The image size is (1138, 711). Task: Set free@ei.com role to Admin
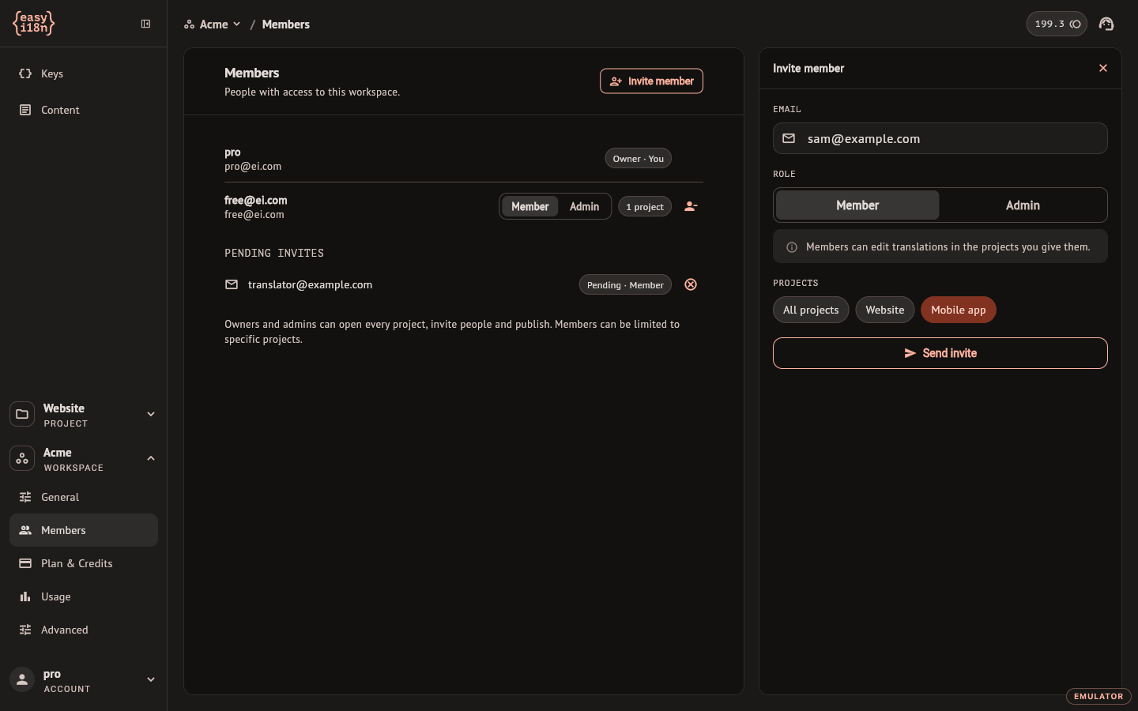click(x=584, y=206)
